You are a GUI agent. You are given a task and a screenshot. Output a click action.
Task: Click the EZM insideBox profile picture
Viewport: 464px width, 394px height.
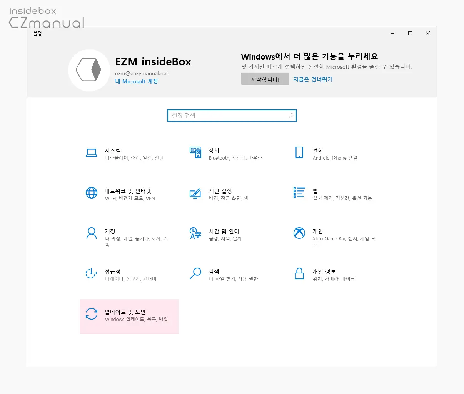coord(88,70)
